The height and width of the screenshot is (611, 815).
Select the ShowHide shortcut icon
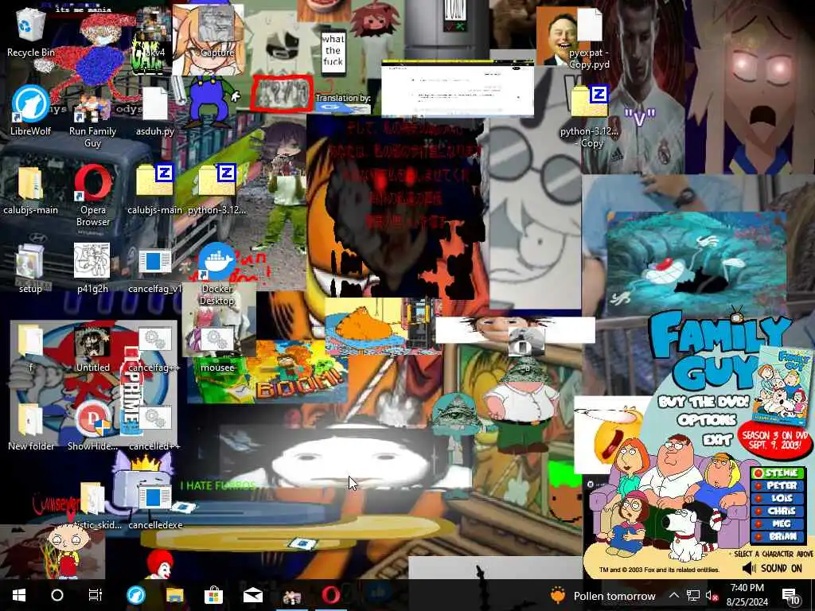pos(94,418)
